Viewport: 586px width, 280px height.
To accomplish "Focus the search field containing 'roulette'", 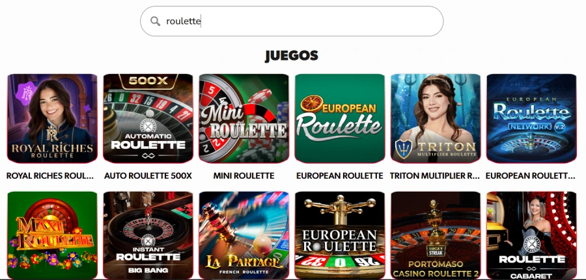I will point(292,21).
